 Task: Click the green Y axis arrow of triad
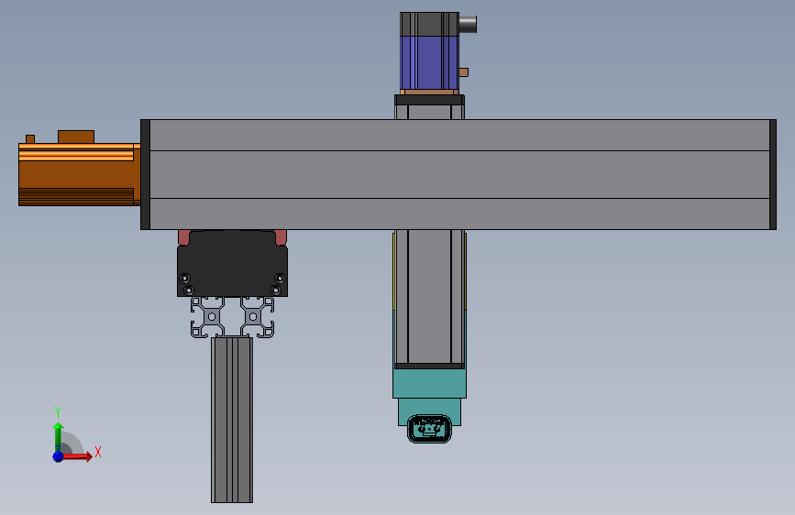[x=59, y=436]
